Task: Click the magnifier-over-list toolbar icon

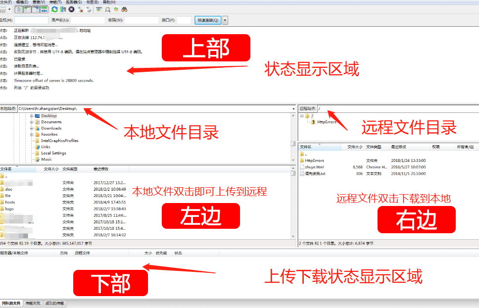Action: 107,9
